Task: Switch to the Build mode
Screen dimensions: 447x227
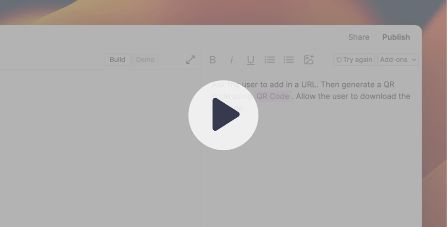Action: click(117, 60)
